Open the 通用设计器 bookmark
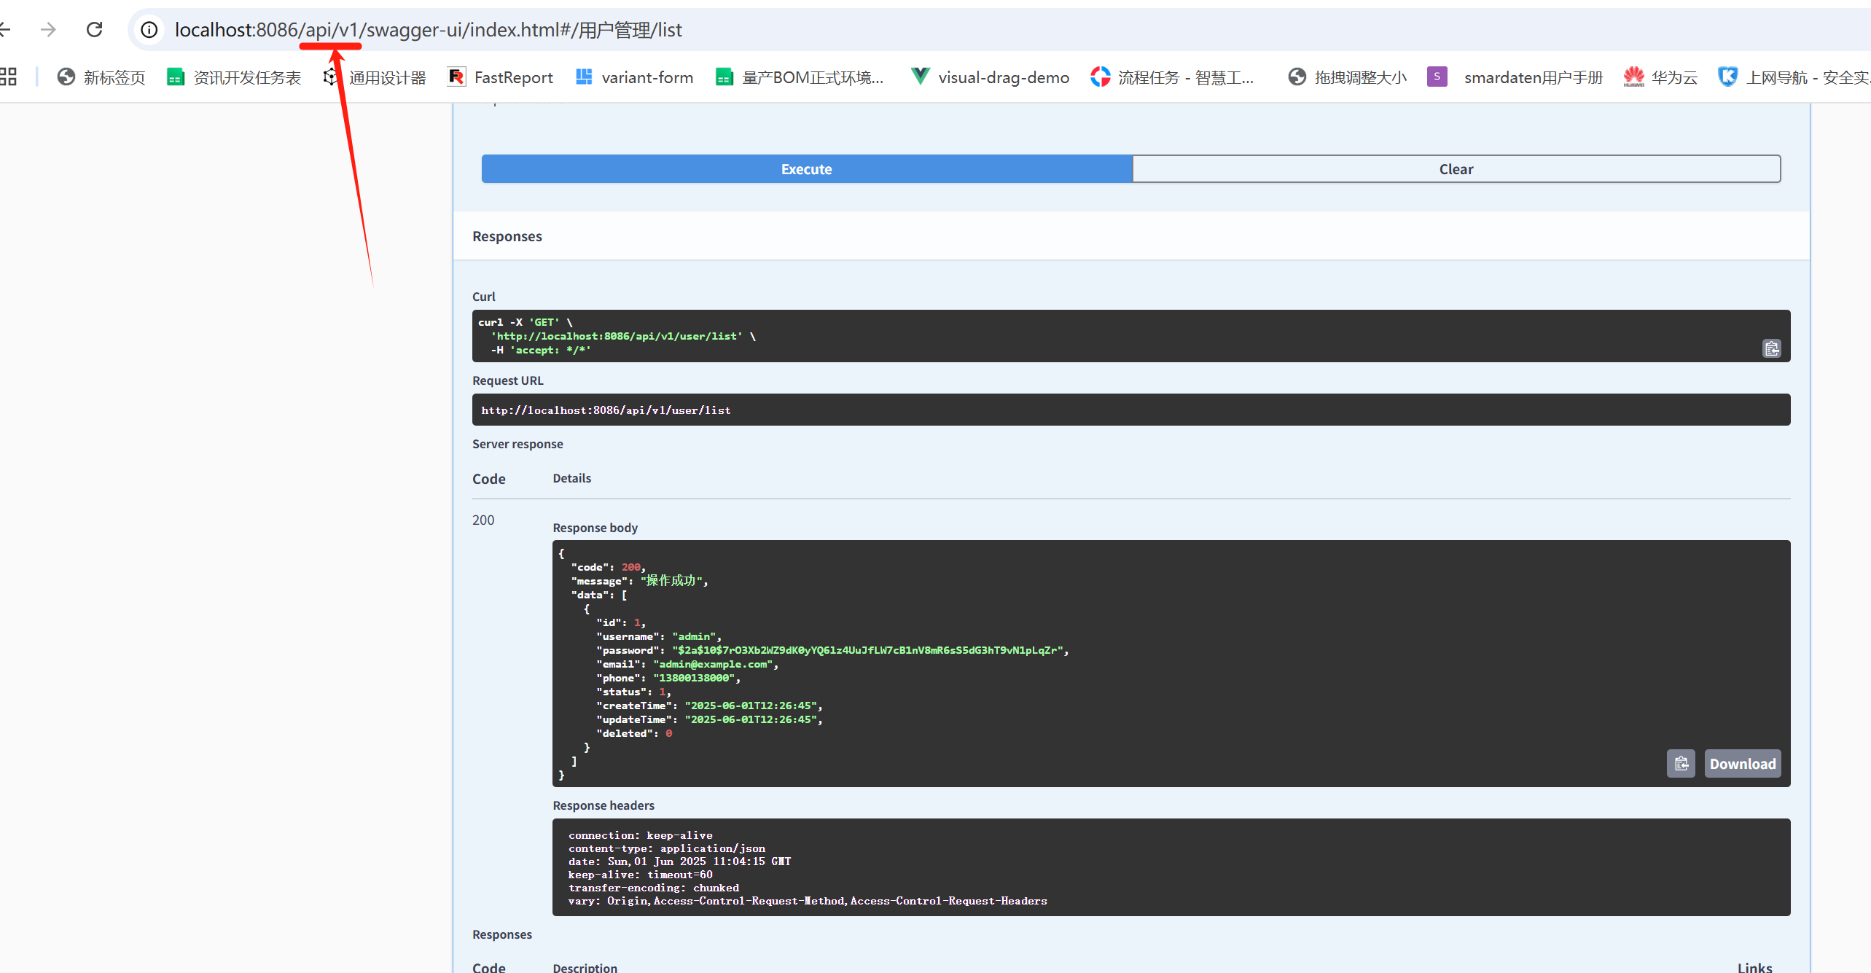This screenshot has width=1871, height=973. pos(375,77)
